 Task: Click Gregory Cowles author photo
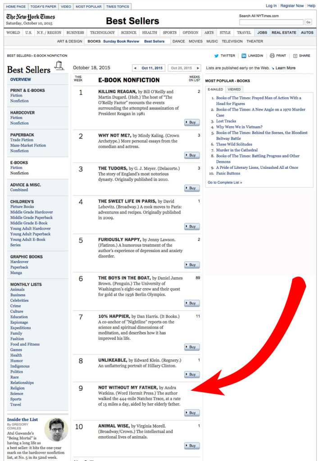coord(56,430)
